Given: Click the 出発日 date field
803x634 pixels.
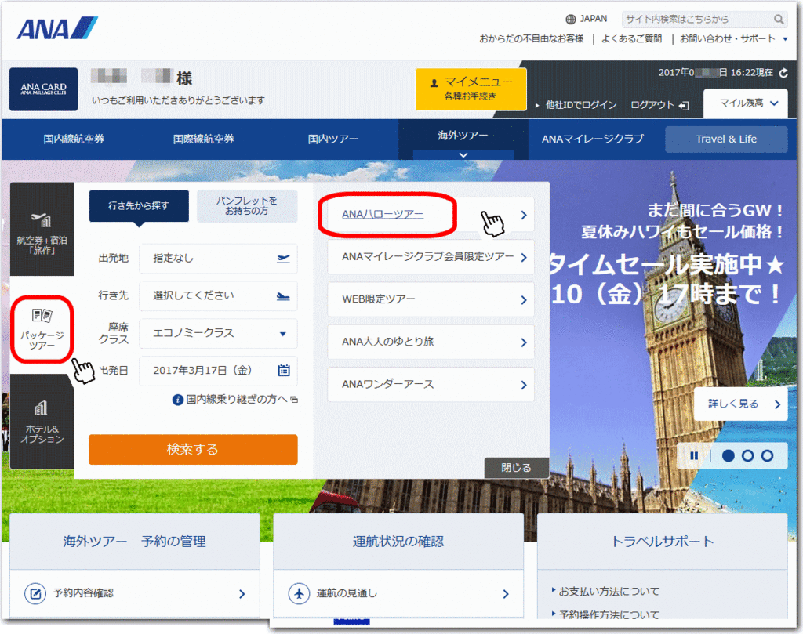Looking at the screenshot, I should 219,371.
